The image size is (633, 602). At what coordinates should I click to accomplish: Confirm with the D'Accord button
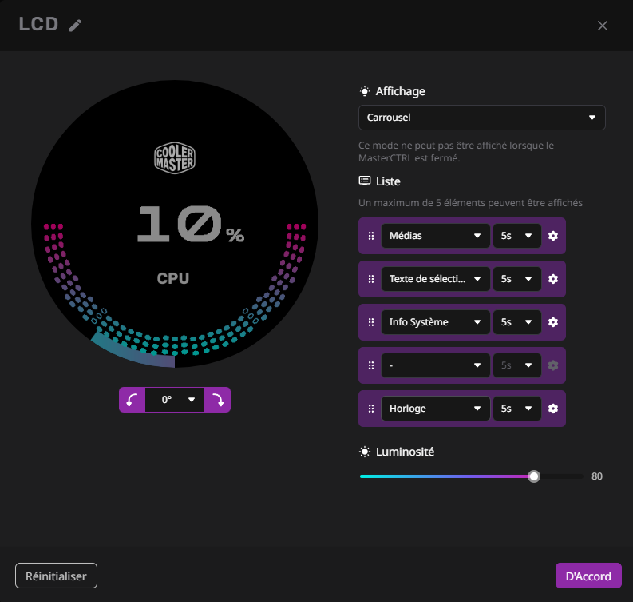pos(588,576)
